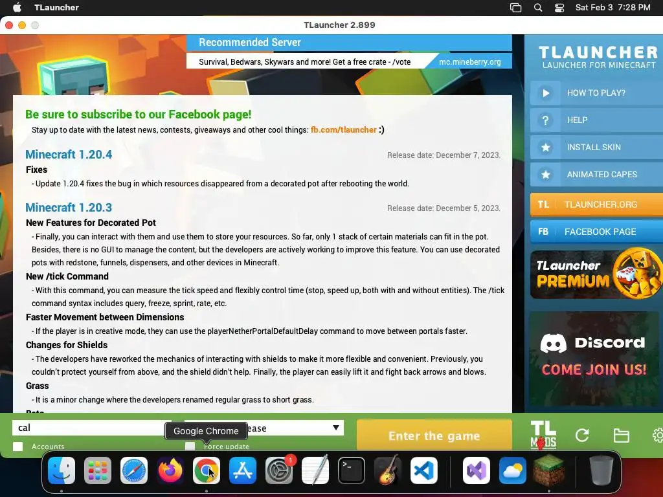The width and height of the screenshot is (663, 497).
Task: Launch Terminal from the dock
Action: pos(352,470)
